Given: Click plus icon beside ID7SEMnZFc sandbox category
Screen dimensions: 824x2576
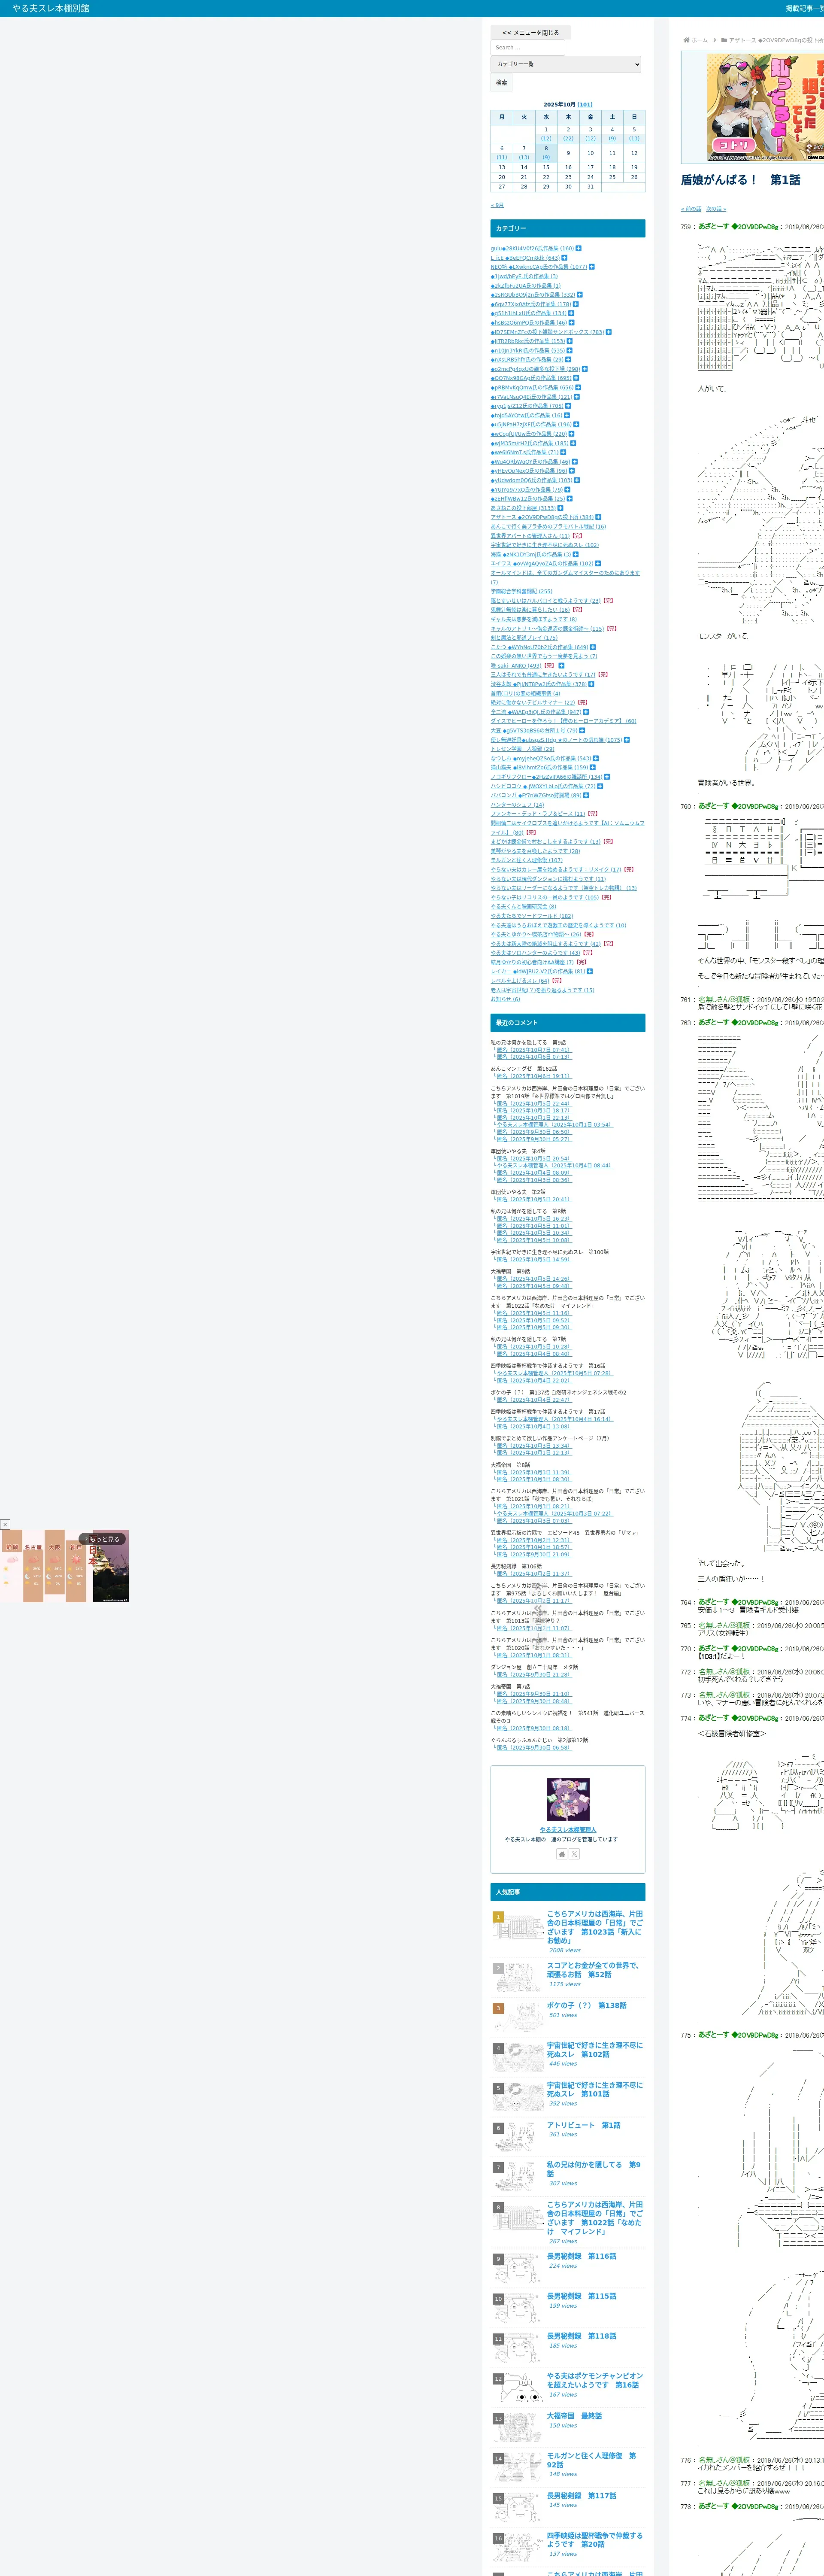Looking at the screenshot, I should click(x=608, y=332).
